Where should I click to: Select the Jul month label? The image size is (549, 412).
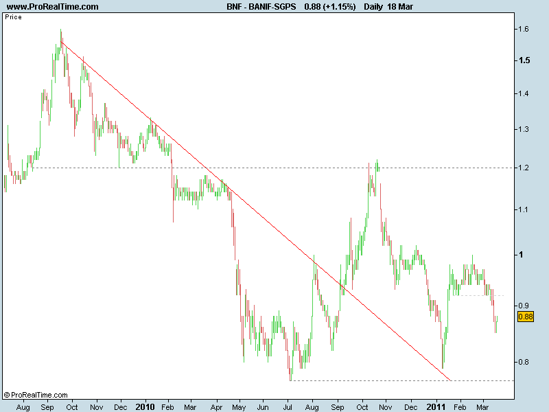tap(288, 407)
